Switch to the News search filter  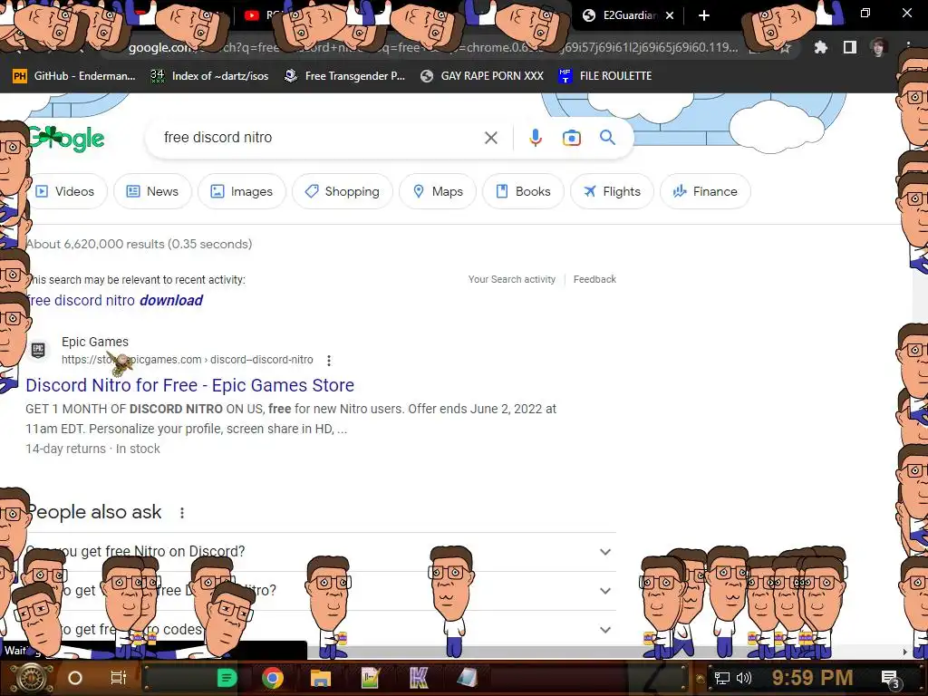click(152, 191)
